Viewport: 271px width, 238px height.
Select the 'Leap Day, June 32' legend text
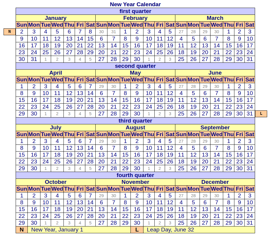[170, 230]
